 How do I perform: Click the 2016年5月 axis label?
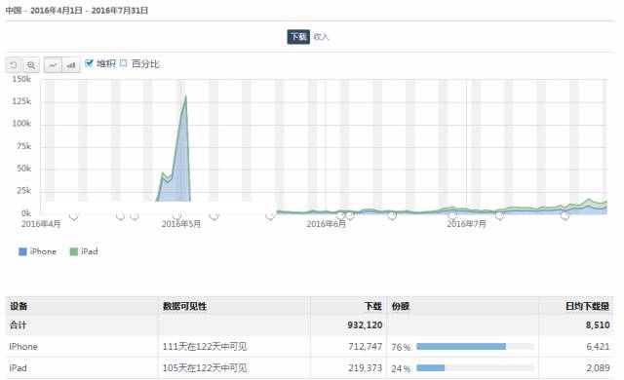coord(181,224)
